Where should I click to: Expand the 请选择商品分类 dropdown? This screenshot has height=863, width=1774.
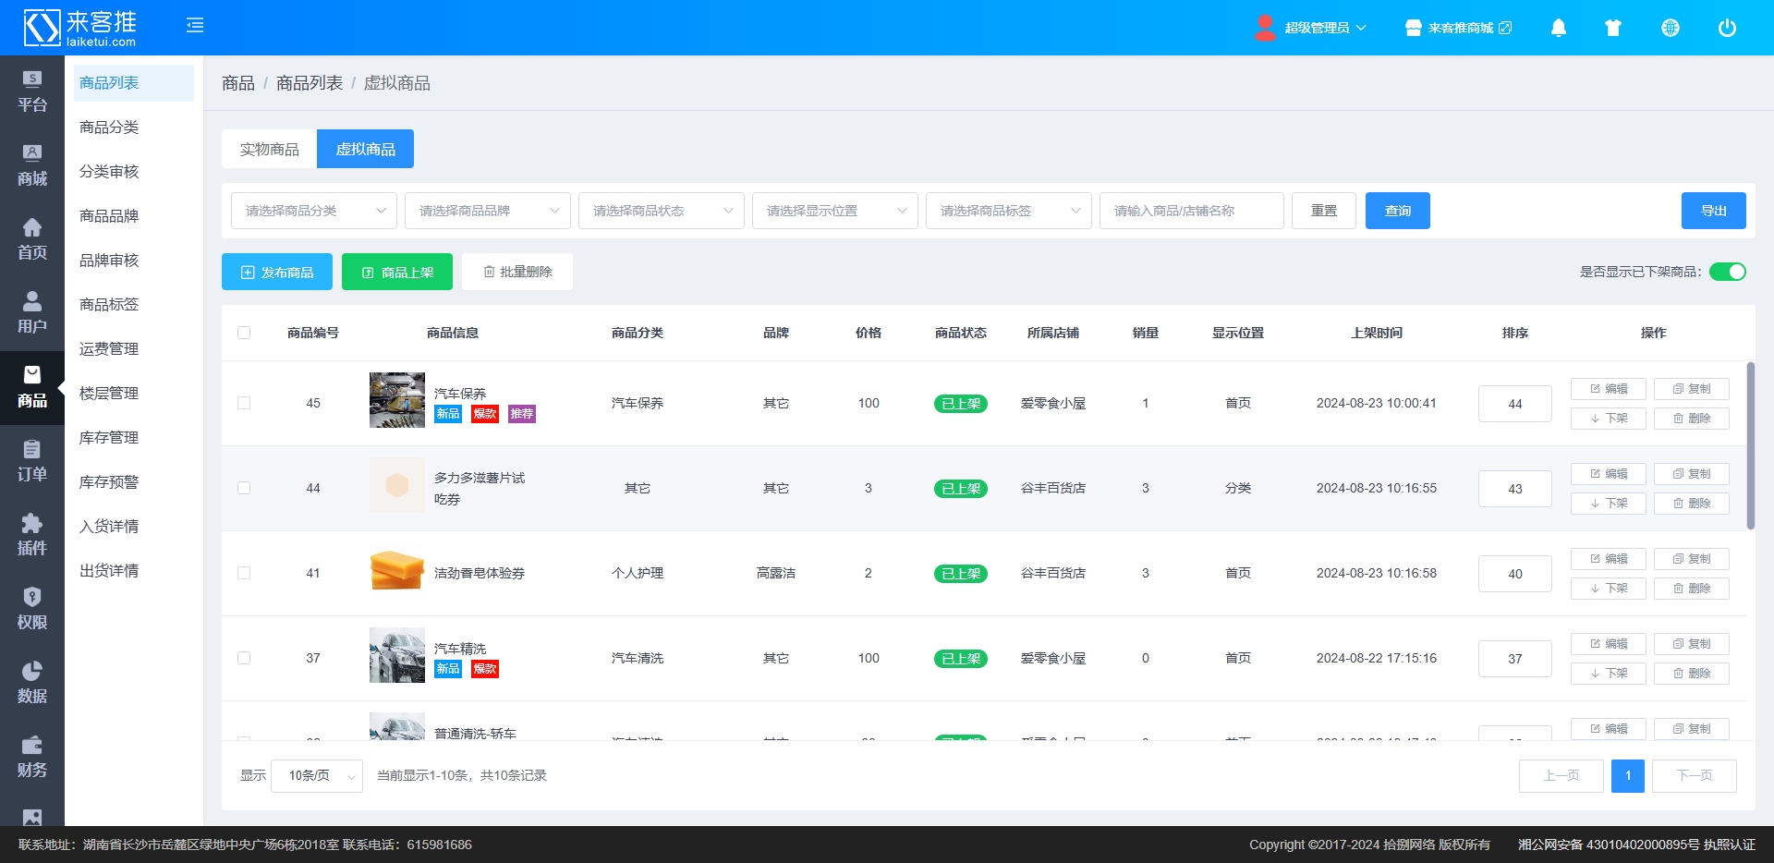coord(313,211)
